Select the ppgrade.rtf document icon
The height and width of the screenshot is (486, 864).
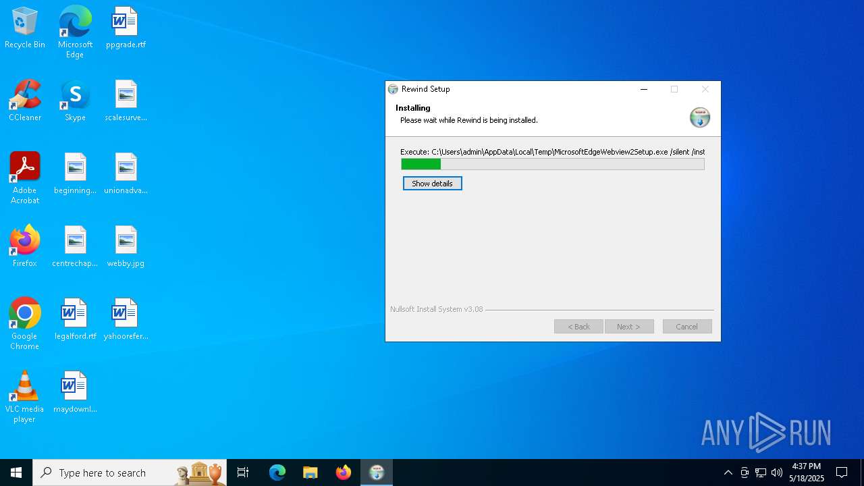[x=126, y=28]
